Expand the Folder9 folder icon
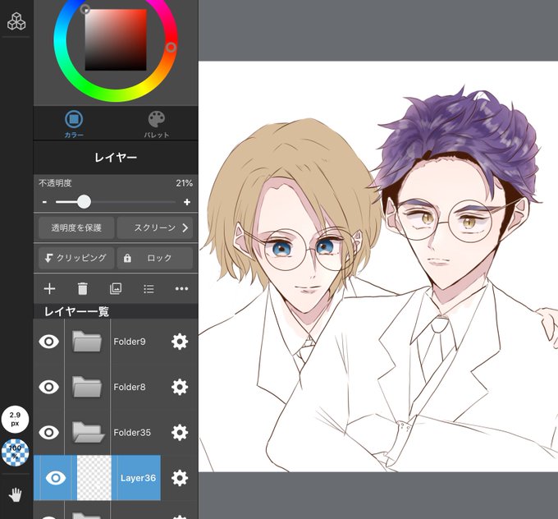The height and width of the screenshot is (519, 558). point(87,342)
